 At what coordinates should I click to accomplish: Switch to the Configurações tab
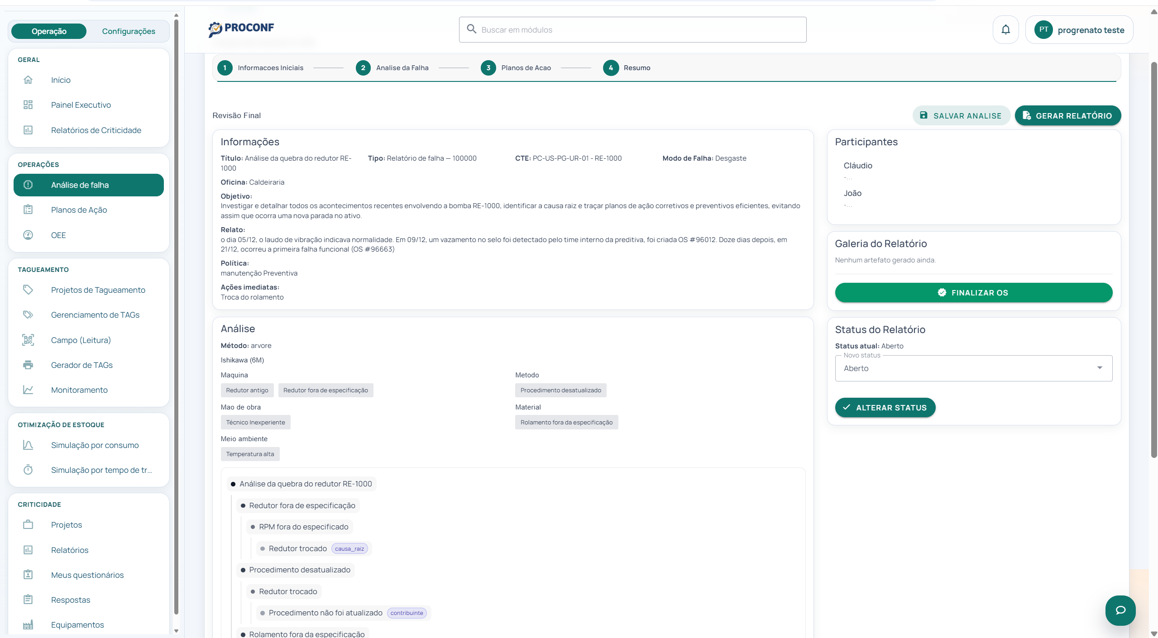click(129, 31)
